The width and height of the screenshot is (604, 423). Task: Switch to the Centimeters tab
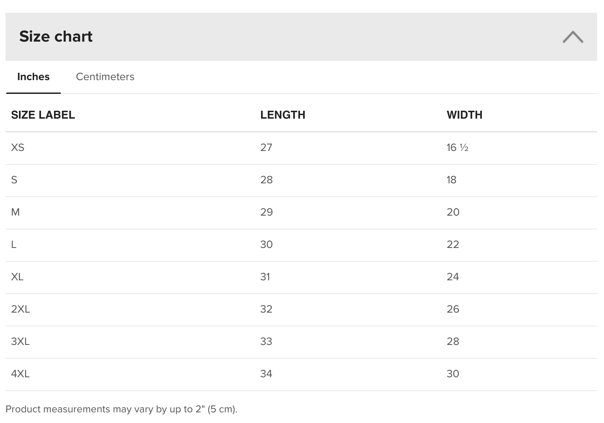pyautogui.click(x=105, y=77)
